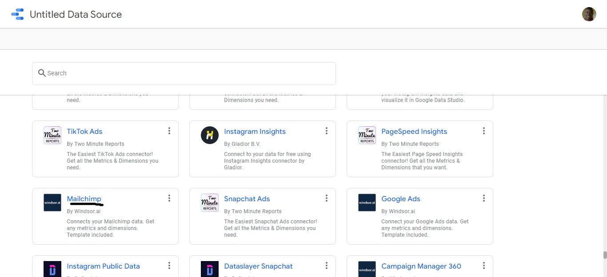Rename the Untitled Data Source title
This screenshot has height=277, width=607.
(x=76, y=14)
